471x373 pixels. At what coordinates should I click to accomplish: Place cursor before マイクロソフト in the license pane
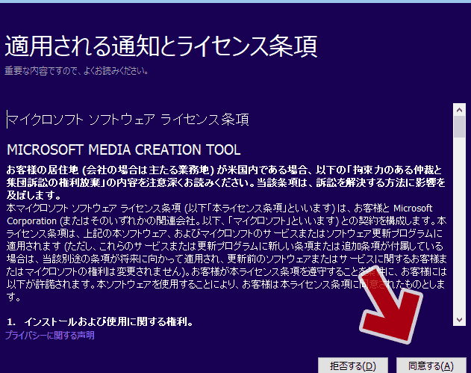[7, 120]
